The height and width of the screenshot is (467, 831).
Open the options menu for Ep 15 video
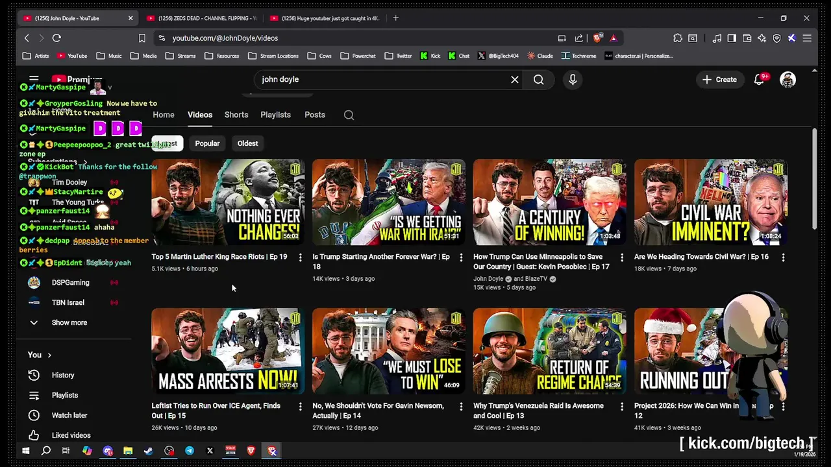point(300,407)
